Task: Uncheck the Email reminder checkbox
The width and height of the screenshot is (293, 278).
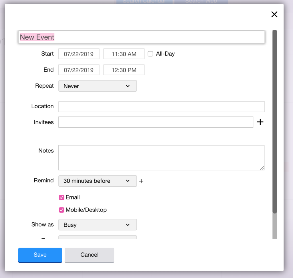Action: click(x=62, y=198)
